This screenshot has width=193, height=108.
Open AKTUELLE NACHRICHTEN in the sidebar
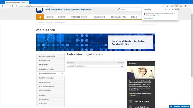pyautogui.click(x=50, y=56)
